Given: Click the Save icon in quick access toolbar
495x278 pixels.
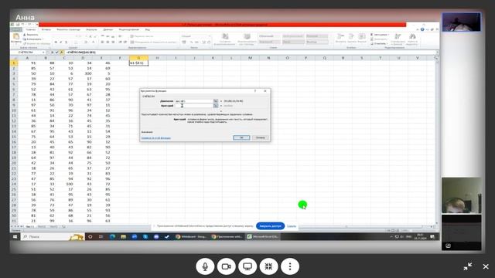Looking at the screenshot, I should pyautogui.click(x=18, y=25).
